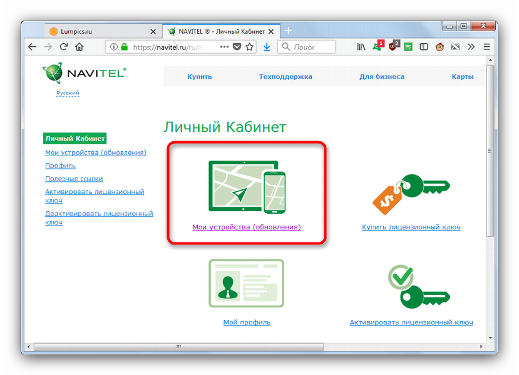Screen dimensions: 519x375
Task: Click the profile ID card icon
Action: tap(246, 283)
